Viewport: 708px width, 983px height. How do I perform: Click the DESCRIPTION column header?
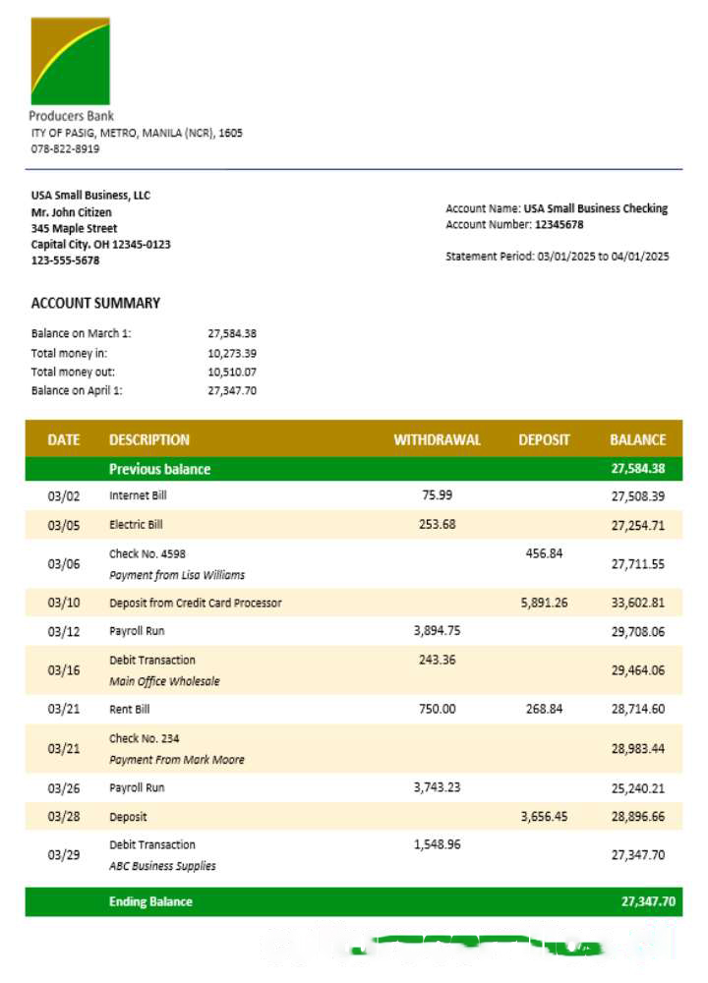pyautogui.click(x=149, y=439)
